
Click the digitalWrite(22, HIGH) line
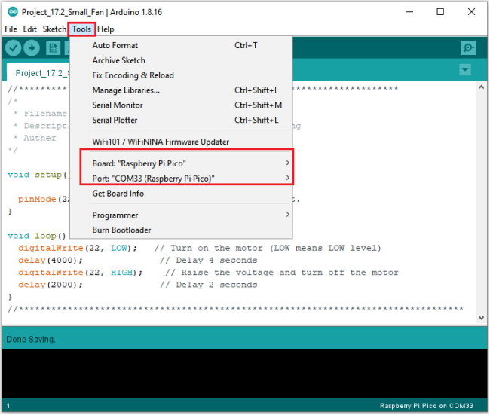(80, 273)
